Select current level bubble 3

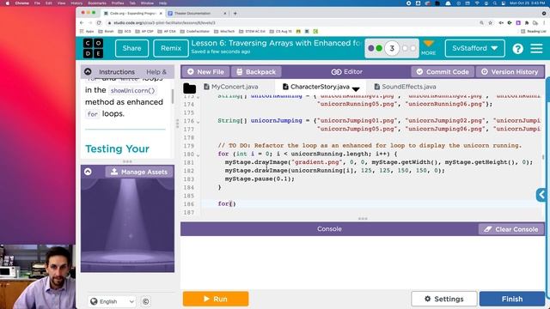[392, 48]
